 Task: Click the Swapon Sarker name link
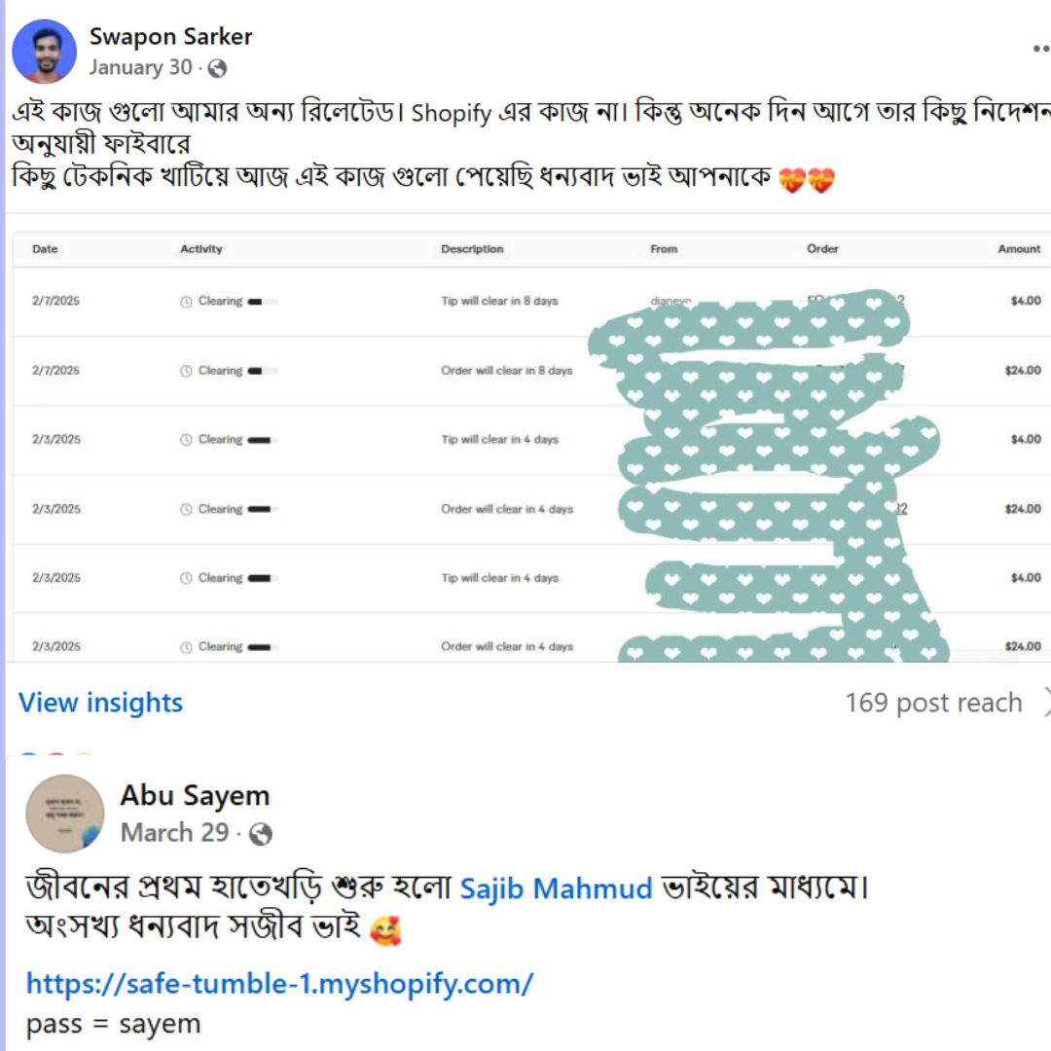(171, 36)
